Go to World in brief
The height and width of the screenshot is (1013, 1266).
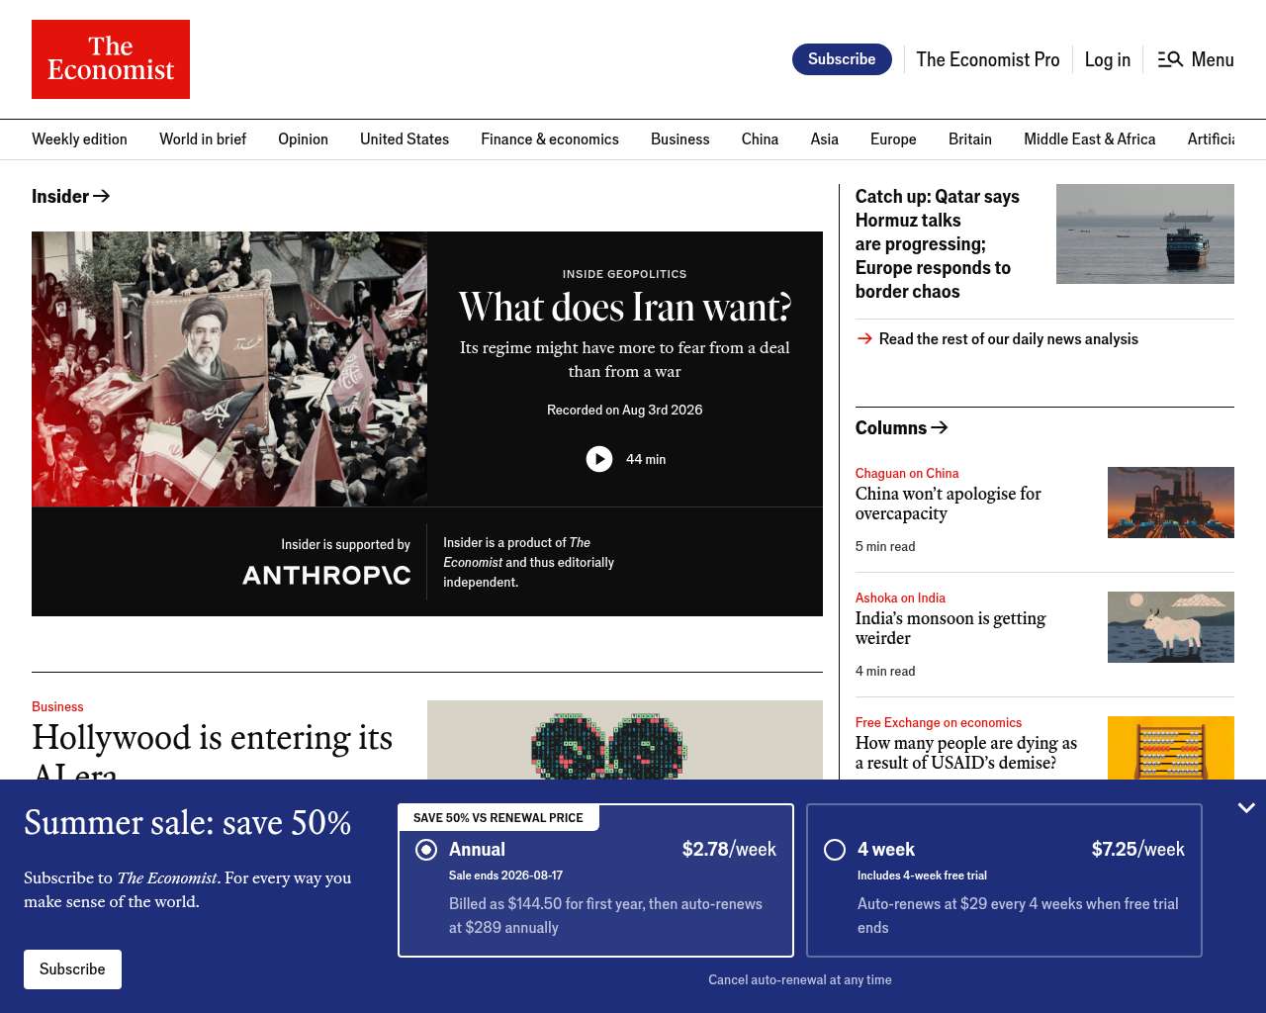203,139
